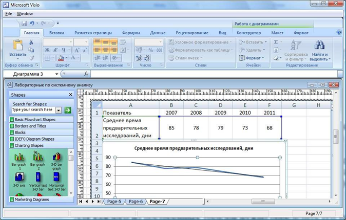Toggle align text right button
Viewport: 346px width, 220px height.
(x=113, y=50)
